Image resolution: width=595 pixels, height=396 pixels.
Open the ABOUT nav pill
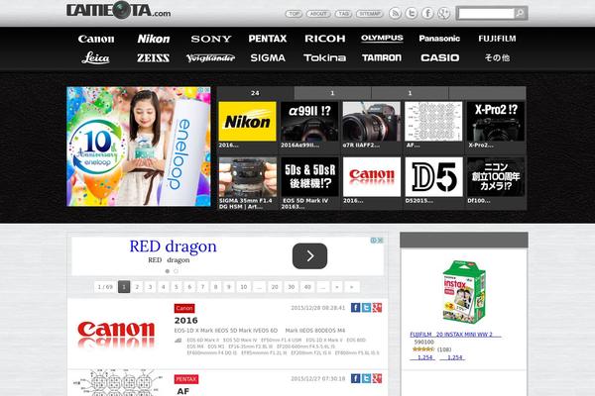(x=317, y=14)
